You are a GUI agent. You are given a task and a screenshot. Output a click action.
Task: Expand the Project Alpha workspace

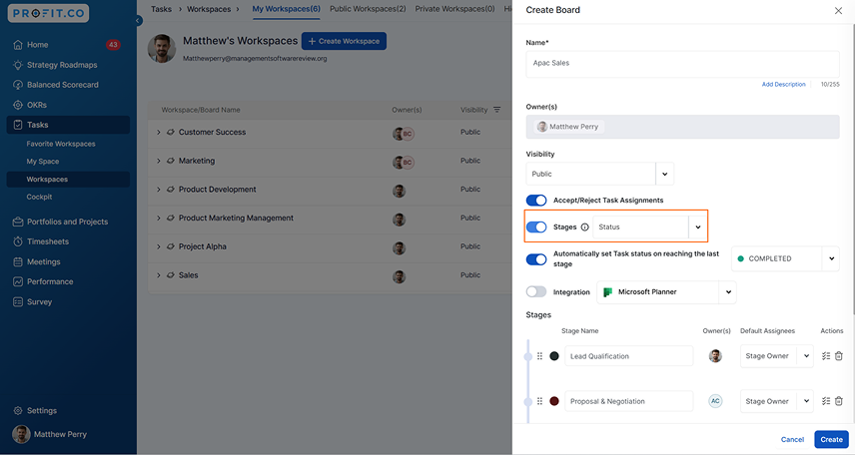pyautogui.click(x=159, y=246)
